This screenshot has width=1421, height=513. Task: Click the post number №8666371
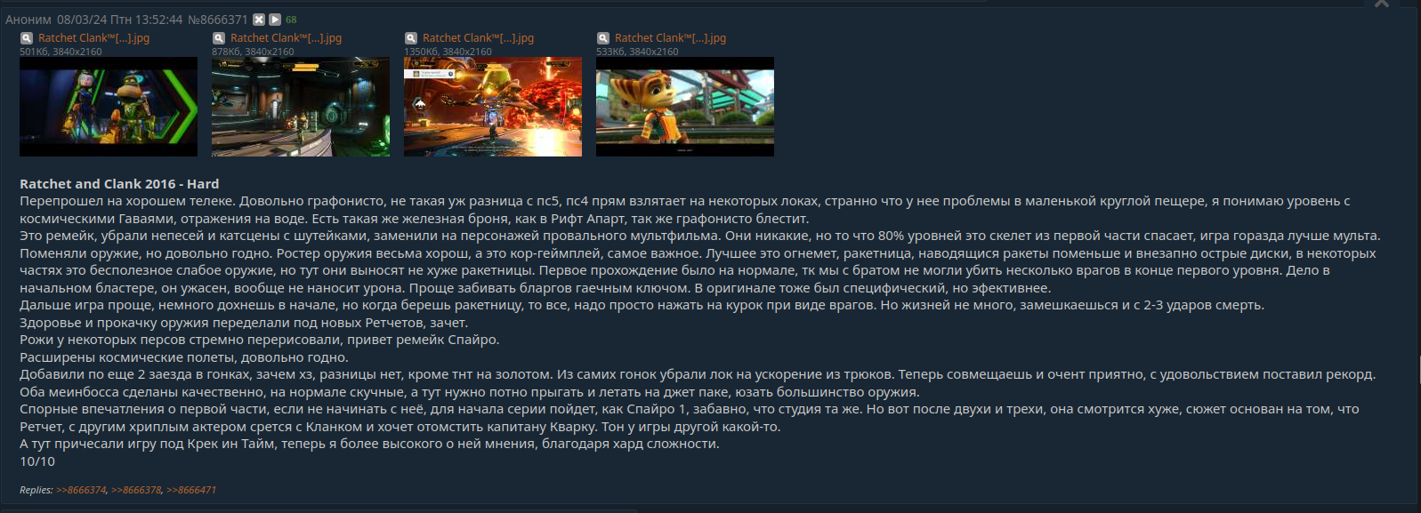tap(218, 20)
